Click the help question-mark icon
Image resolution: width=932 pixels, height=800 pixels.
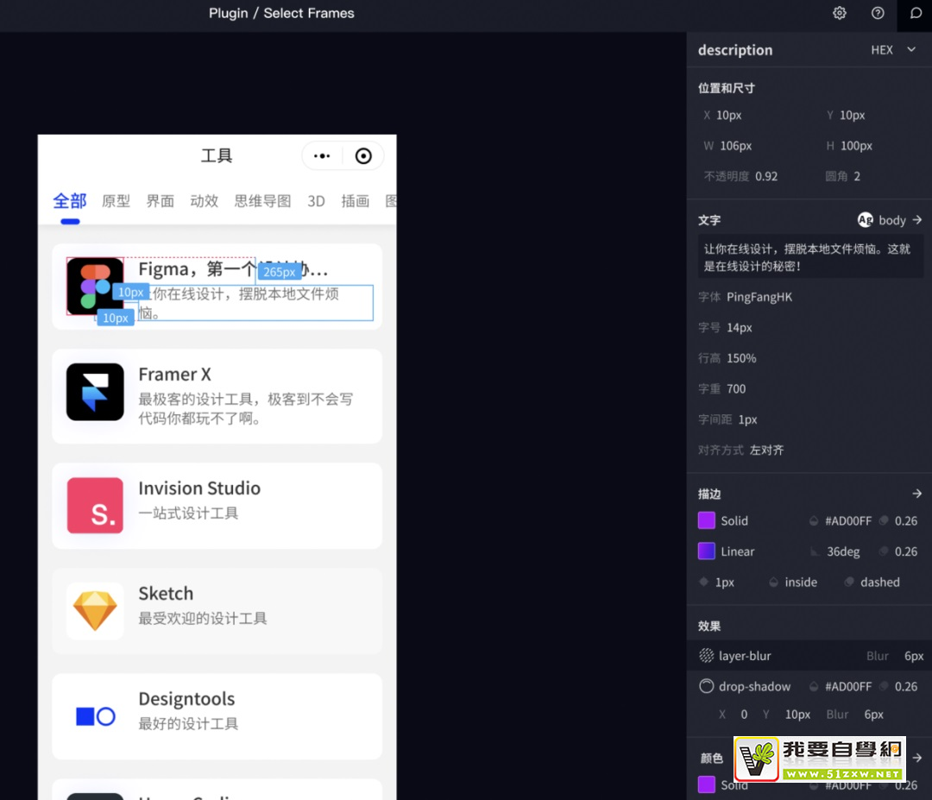pyautogui.click(x=878, y=13)
